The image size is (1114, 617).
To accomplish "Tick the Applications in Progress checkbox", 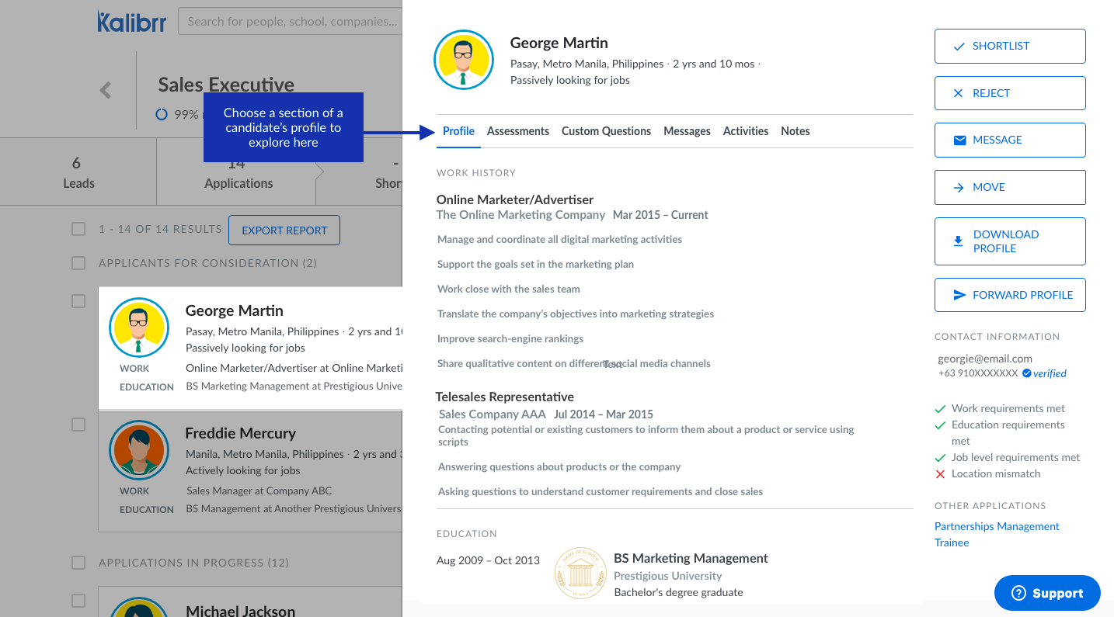I will [78, 562].
